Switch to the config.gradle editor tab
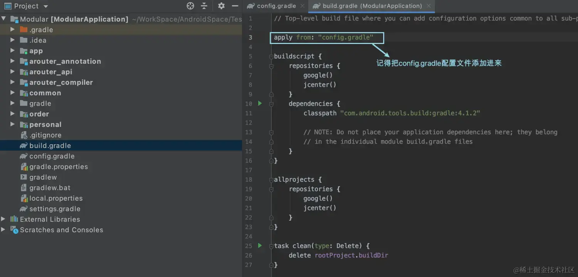 tap(276, 6)
